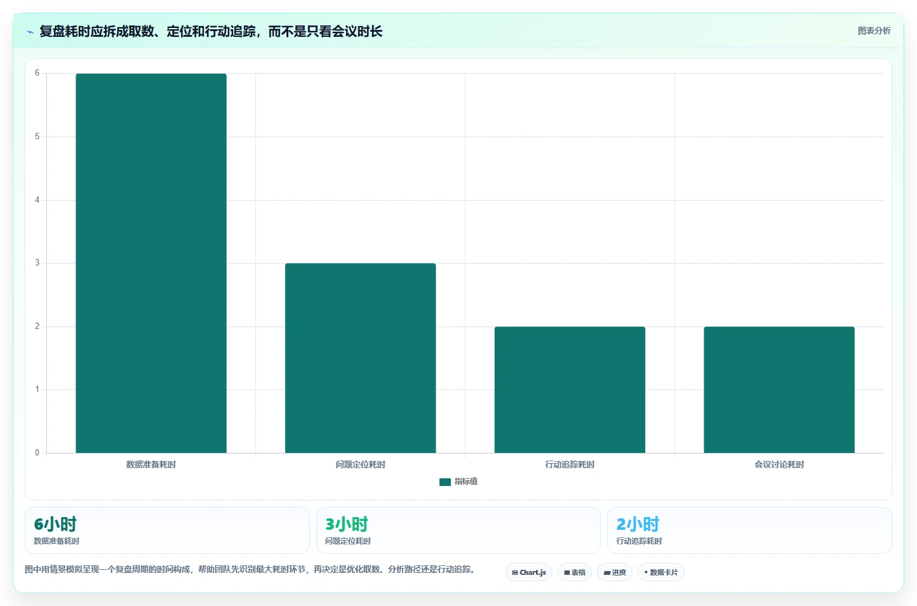This screenshot has height=606, width=917.
Task: Toggle the 指标值 legend color swatch
Action: point(445,482)
